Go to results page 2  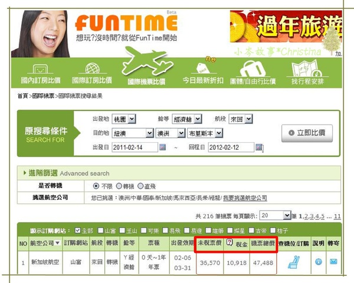pos(306,216)
